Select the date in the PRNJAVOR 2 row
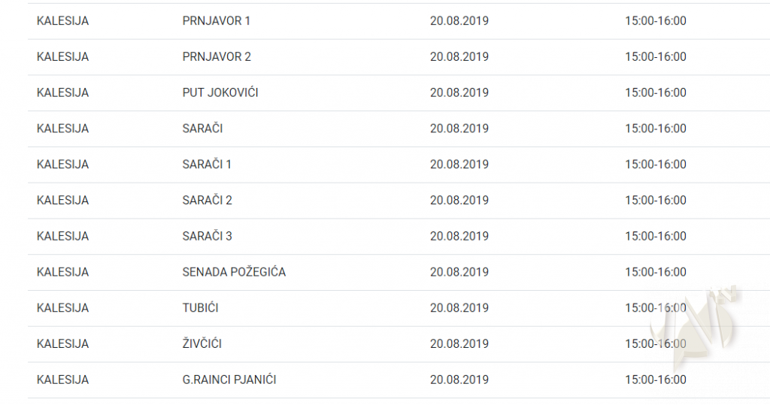Screen dimensions: 770x405 point(459,57)
